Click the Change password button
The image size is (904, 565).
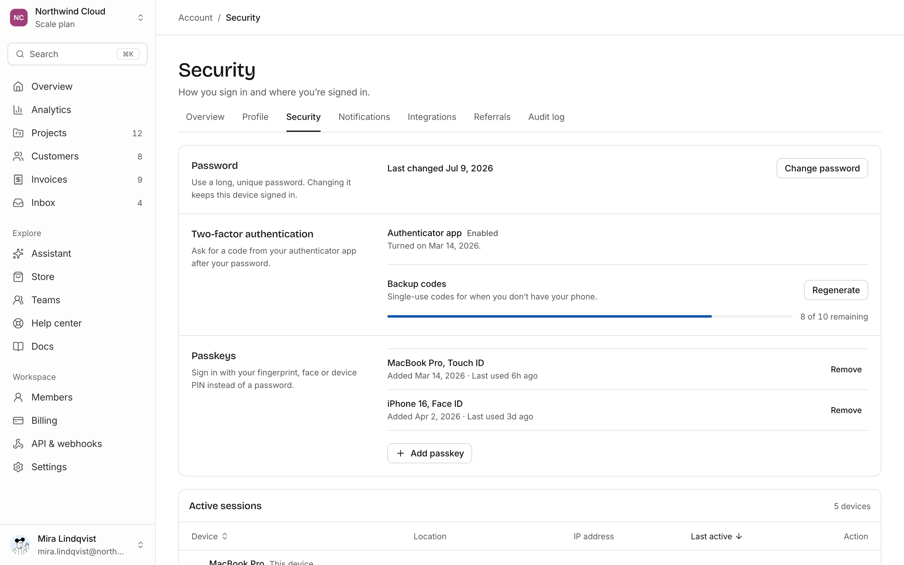pos(822,168)
